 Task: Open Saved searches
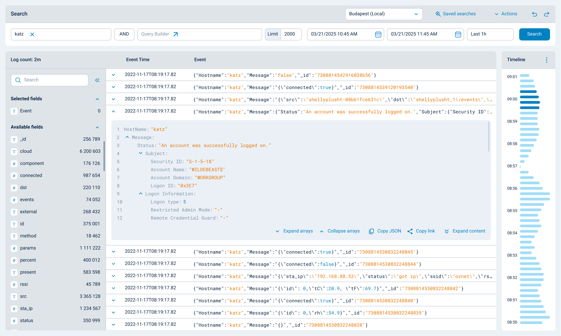click(456, 14)
